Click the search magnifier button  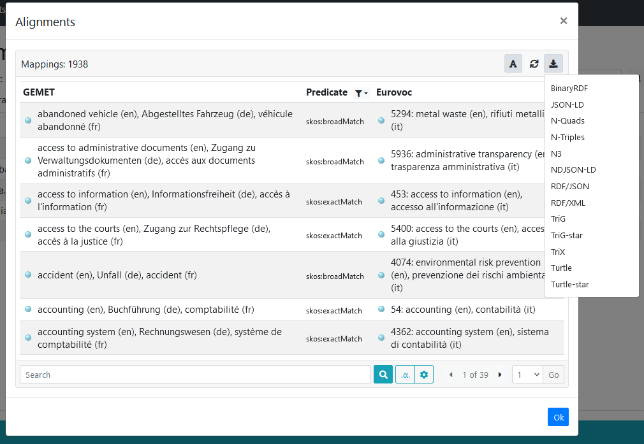pos(383,374)
